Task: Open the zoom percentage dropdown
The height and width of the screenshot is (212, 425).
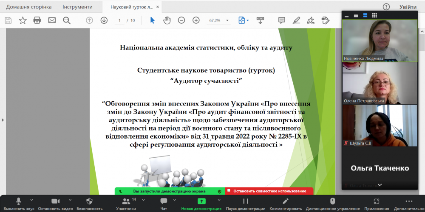Action: [x=228, y=20]
